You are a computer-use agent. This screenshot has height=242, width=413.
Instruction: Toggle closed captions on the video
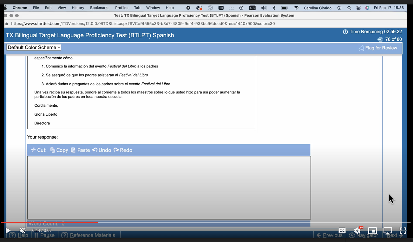(342, 231)
